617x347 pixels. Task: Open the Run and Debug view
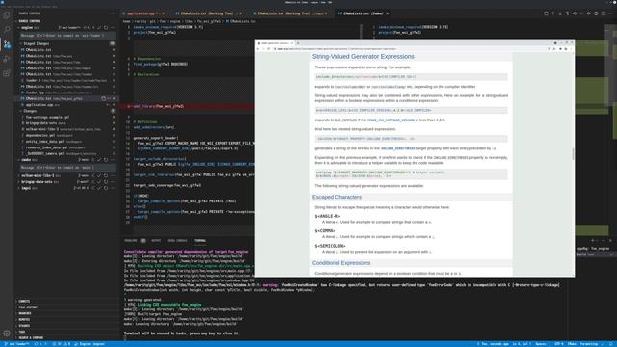7,59
